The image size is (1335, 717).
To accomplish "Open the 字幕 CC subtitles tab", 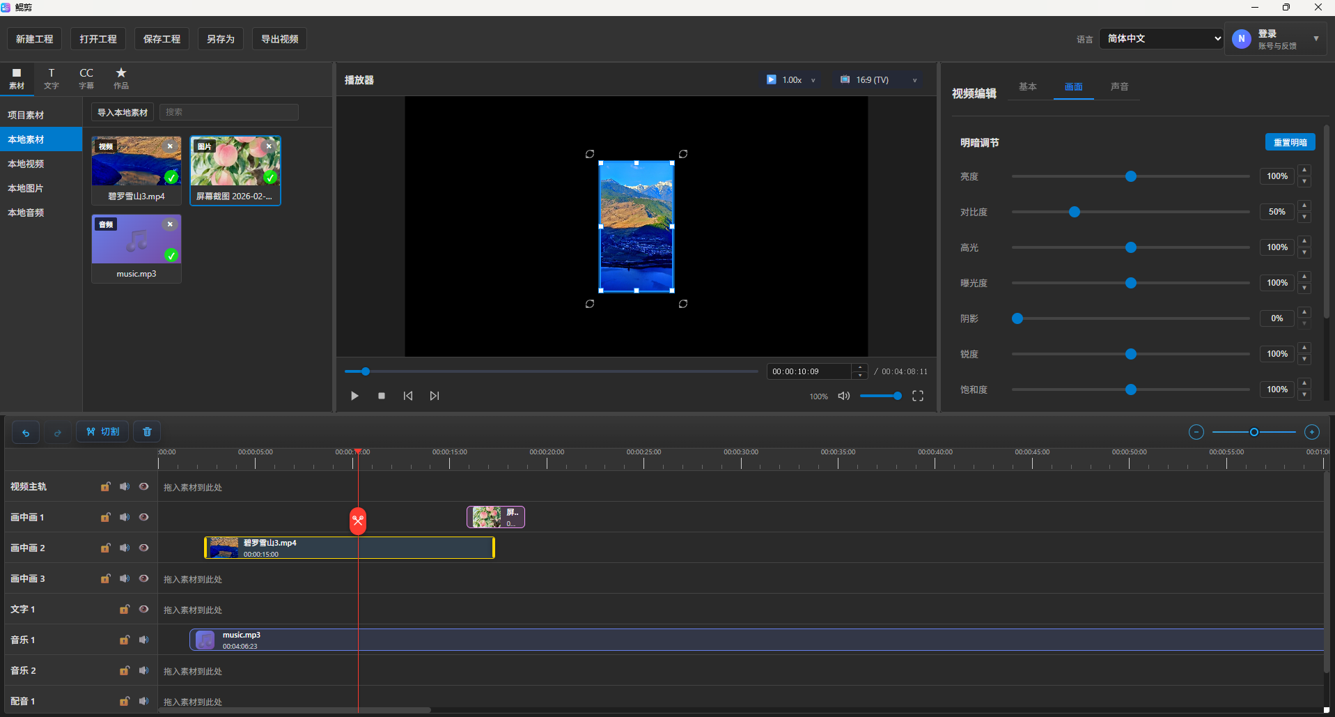I will [x=86, y=79].
